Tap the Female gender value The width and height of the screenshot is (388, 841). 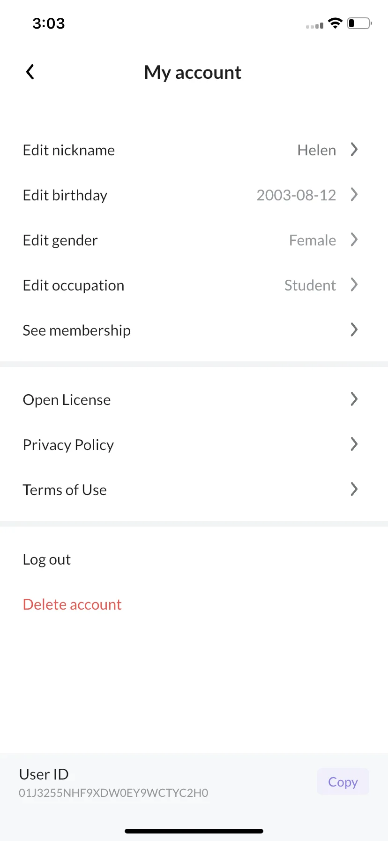(313, 240)
